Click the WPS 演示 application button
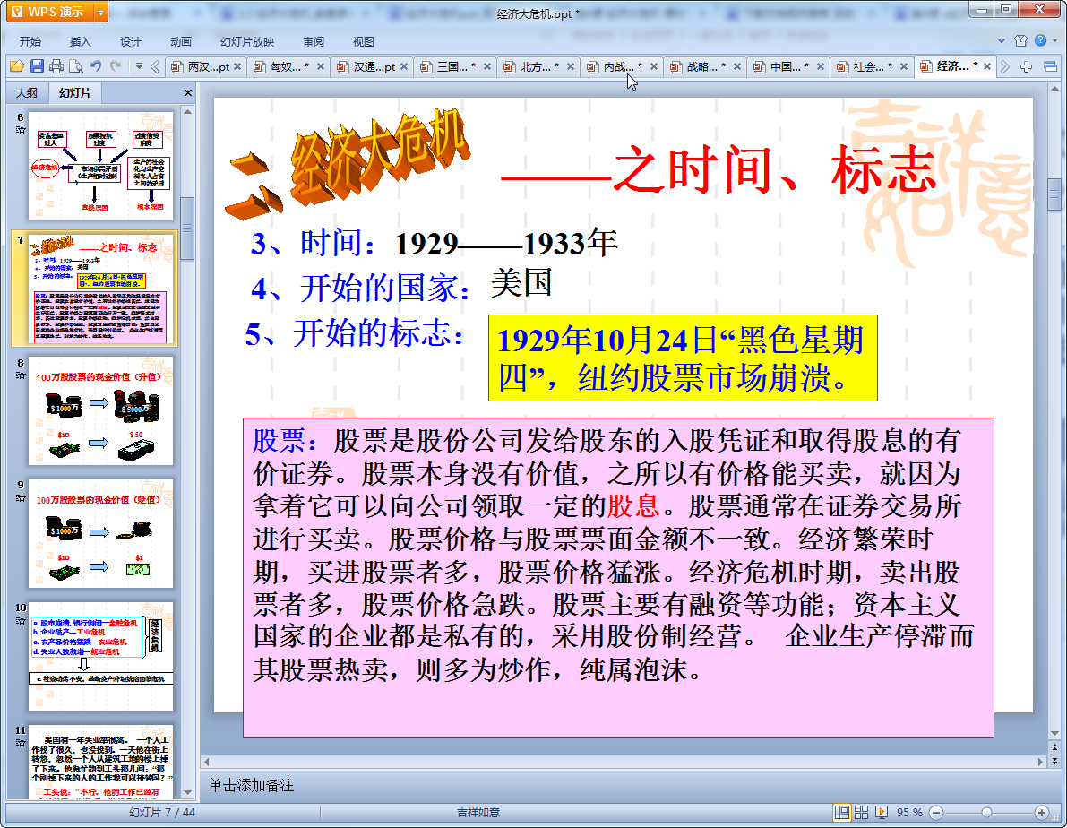Screen dimensions: 1067x828 (49, 13)
